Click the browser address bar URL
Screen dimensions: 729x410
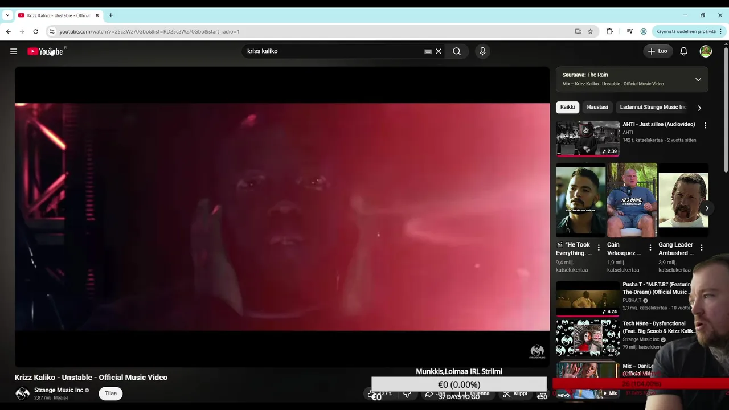(149, 31)
